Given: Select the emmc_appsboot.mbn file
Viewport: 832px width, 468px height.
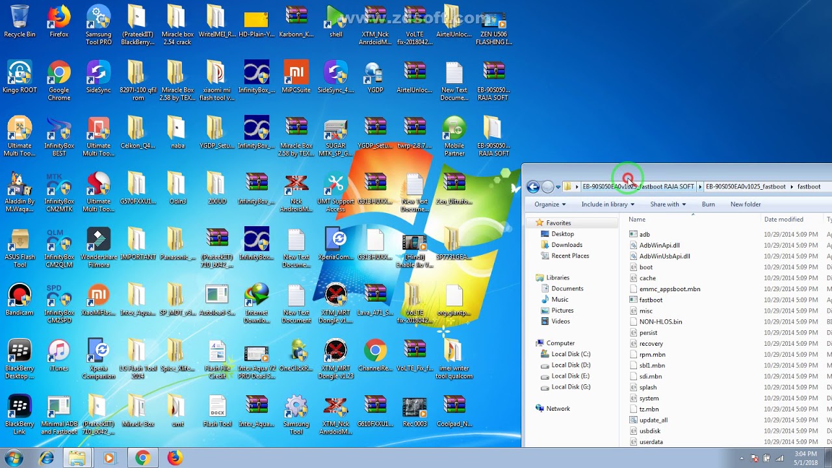Looking at the screenshot, I should click(x=669, y=289).
